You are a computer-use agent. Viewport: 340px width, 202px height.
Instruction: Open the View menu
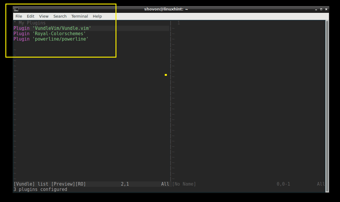pyautogui.click(x=44, y=16)
